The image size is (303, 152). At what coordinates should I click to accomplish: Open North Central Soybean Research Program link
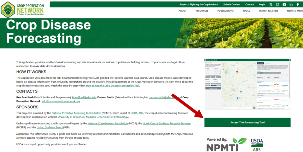[167, 124]
